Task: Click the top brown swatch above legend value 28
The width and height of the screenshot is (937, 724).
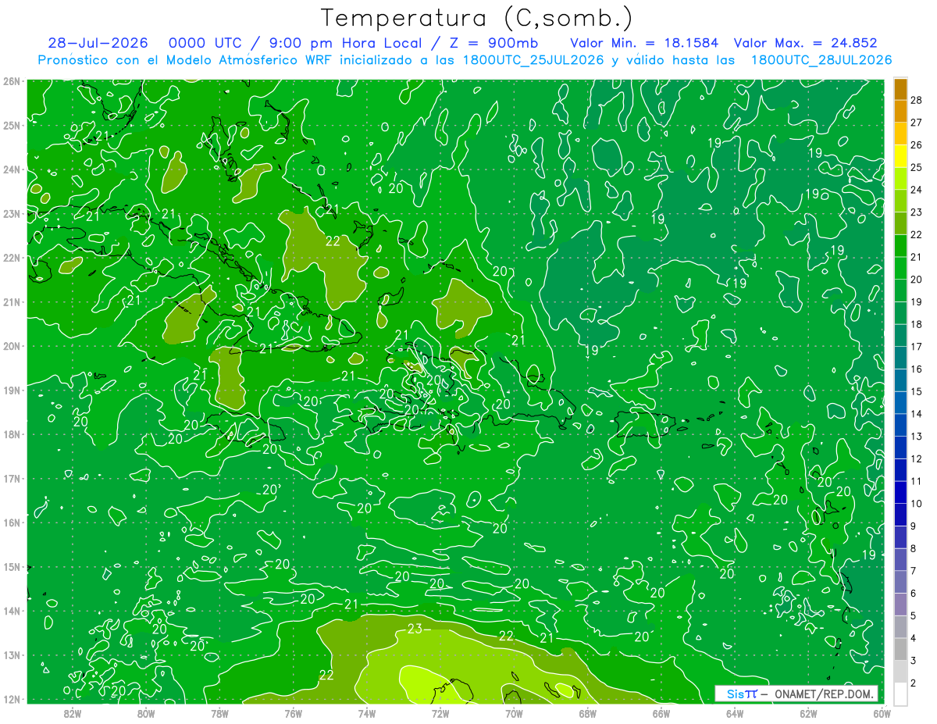Action: point(900,89)
